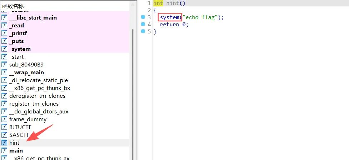Click the function icon beside hint
Viewport: 349px width, 160px height.
[4, 143]
